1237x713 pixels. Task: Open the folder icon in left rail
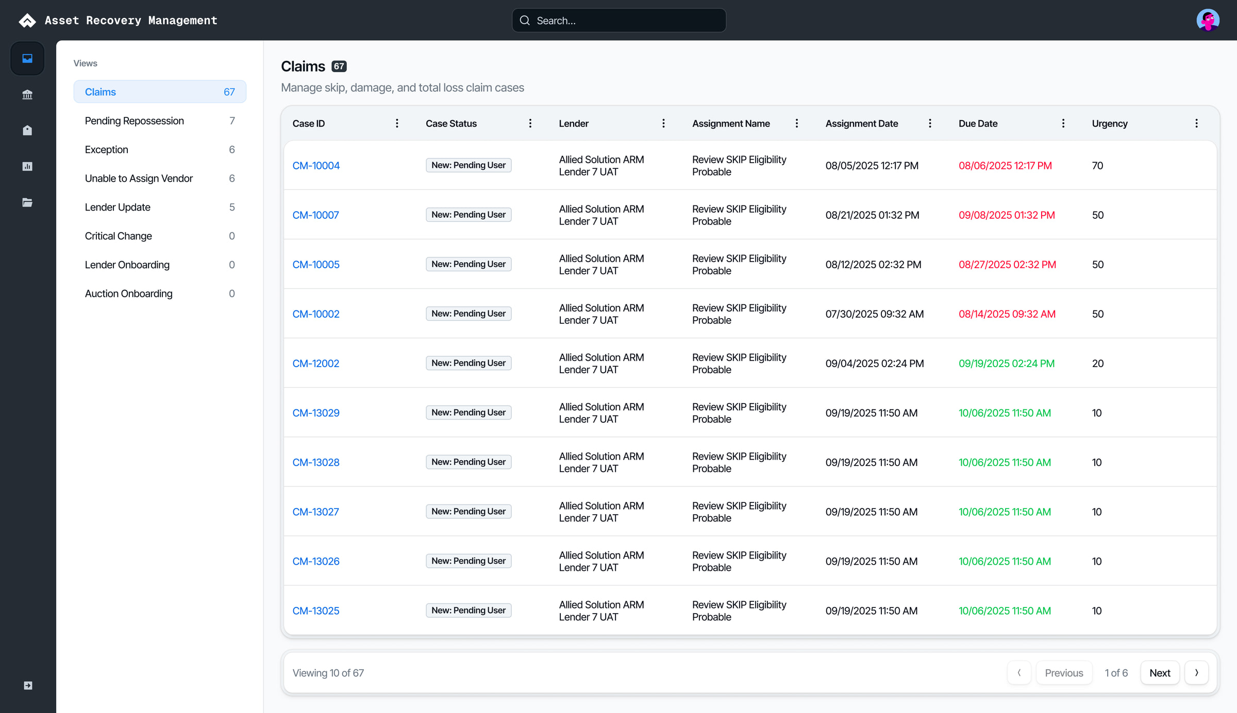pyautogui.click(x=27, y=202)
